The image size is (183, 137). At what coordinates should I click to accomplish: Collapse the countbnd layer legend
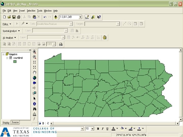click(x=7, y=58)
